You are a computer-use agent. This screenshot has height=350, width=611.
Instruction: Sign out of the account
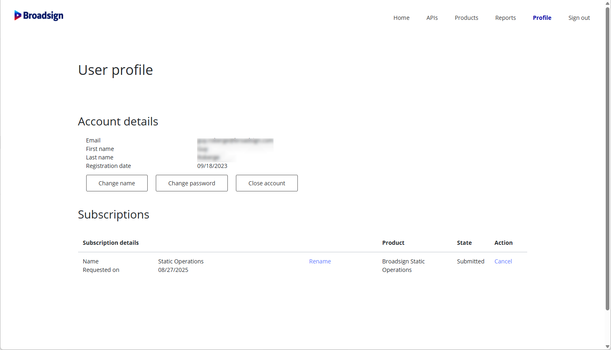(579, 18)
